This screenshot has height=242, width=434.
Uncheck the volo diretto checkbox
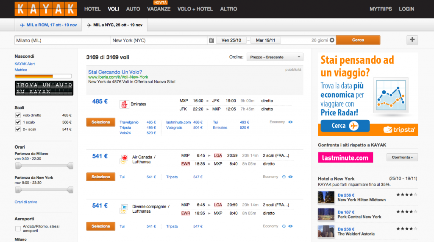(18, 115)
